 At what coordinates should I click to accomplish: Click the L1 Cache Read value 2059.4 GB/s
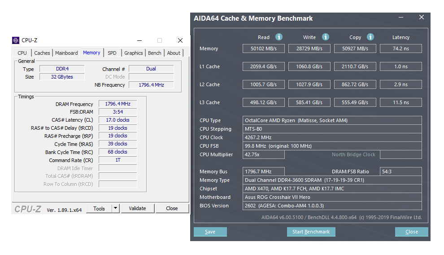pyautogui.click(x=264, y=66)
